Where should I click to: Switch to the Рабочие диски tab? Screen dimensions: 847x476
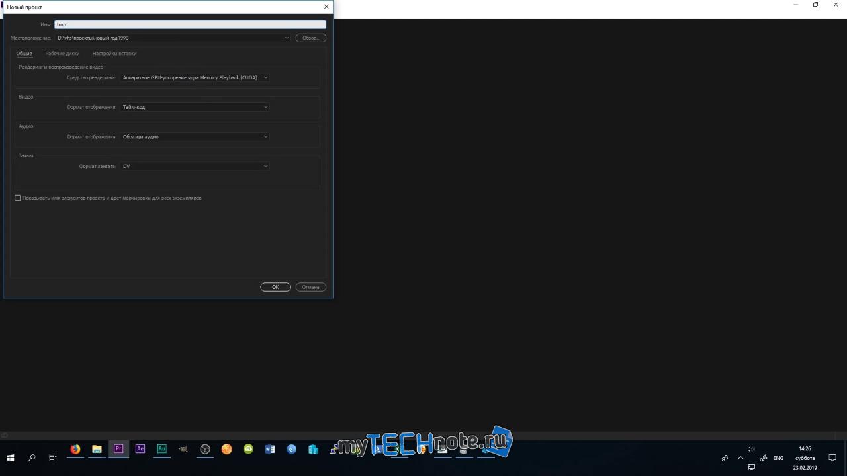point(62,53)
